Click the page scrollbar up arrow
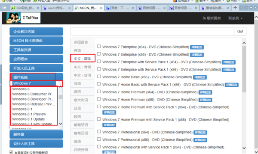Screen dimensions: 258x154 pyautogui.click(x=256, y=17)
